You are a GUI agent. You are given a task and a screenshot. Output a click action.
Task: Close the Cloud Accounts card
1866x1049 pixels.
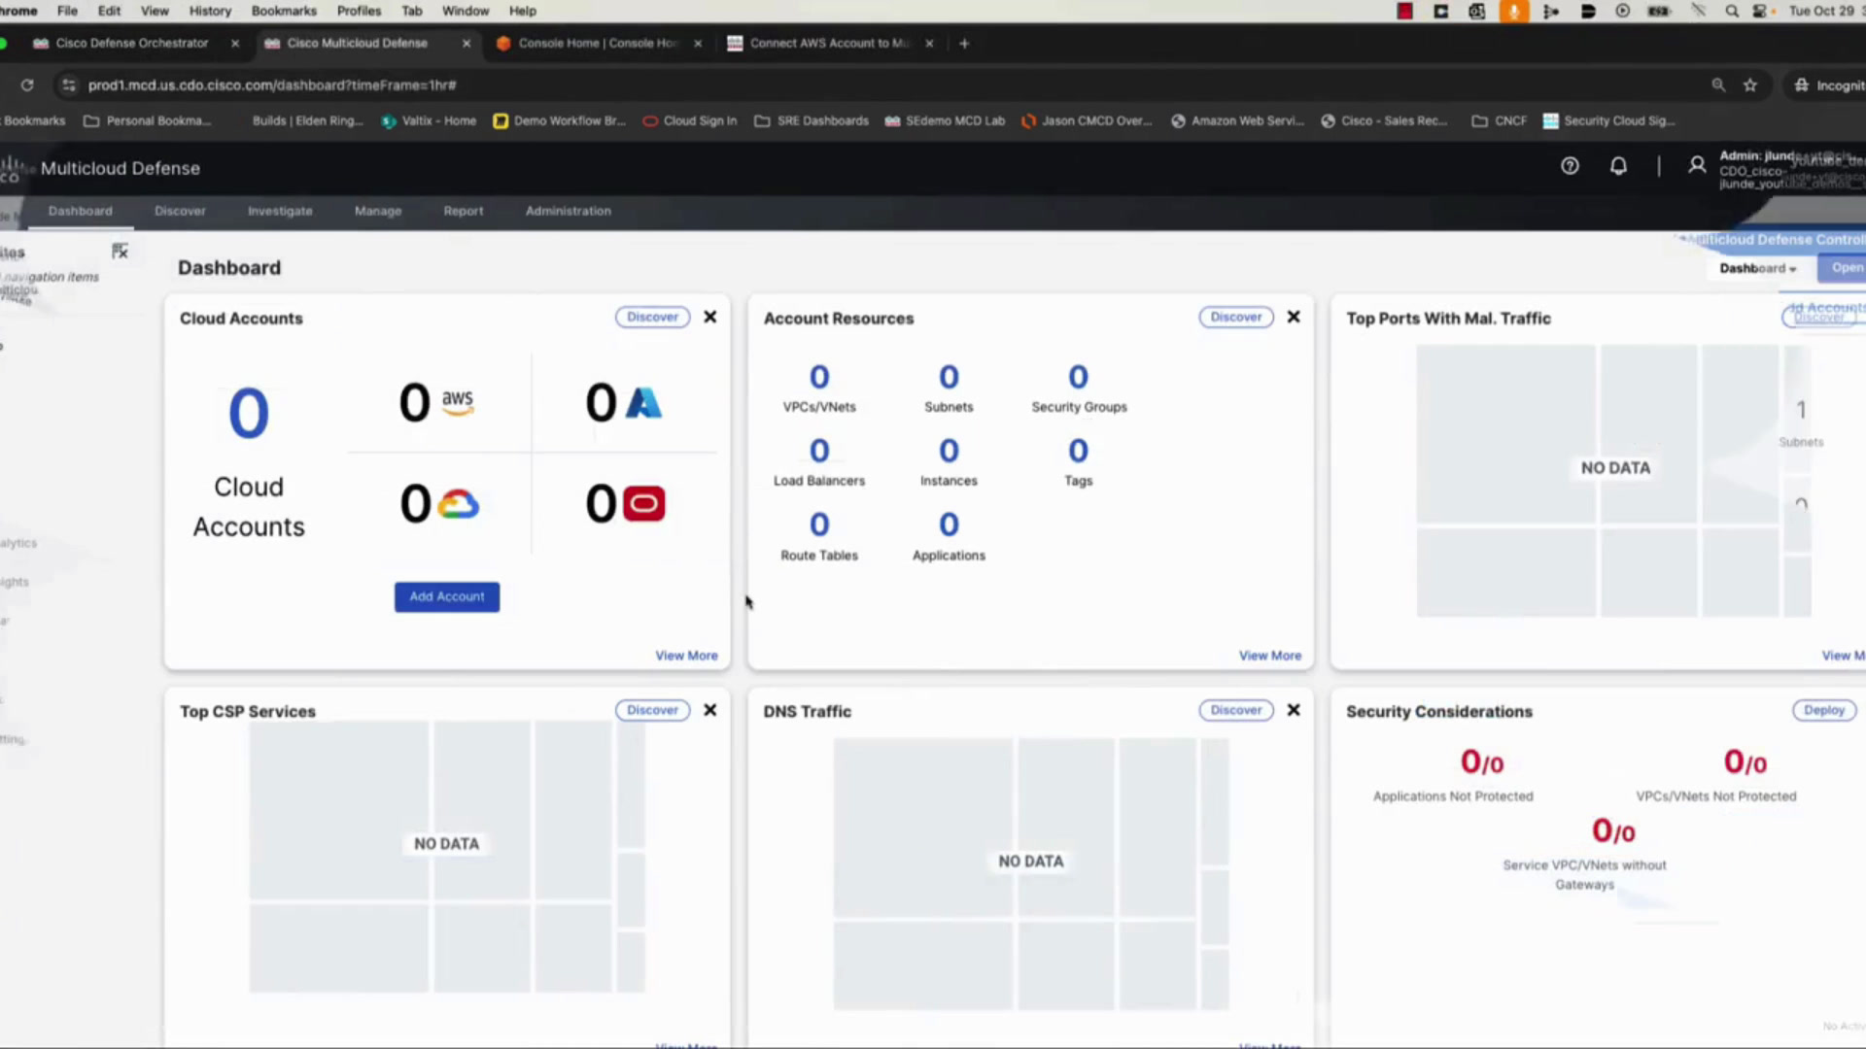[x=710, y=317]
